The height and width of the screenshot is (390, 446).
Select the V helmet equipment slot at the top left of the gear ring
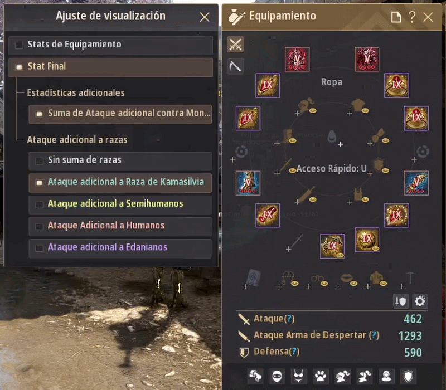coord(297,59)
